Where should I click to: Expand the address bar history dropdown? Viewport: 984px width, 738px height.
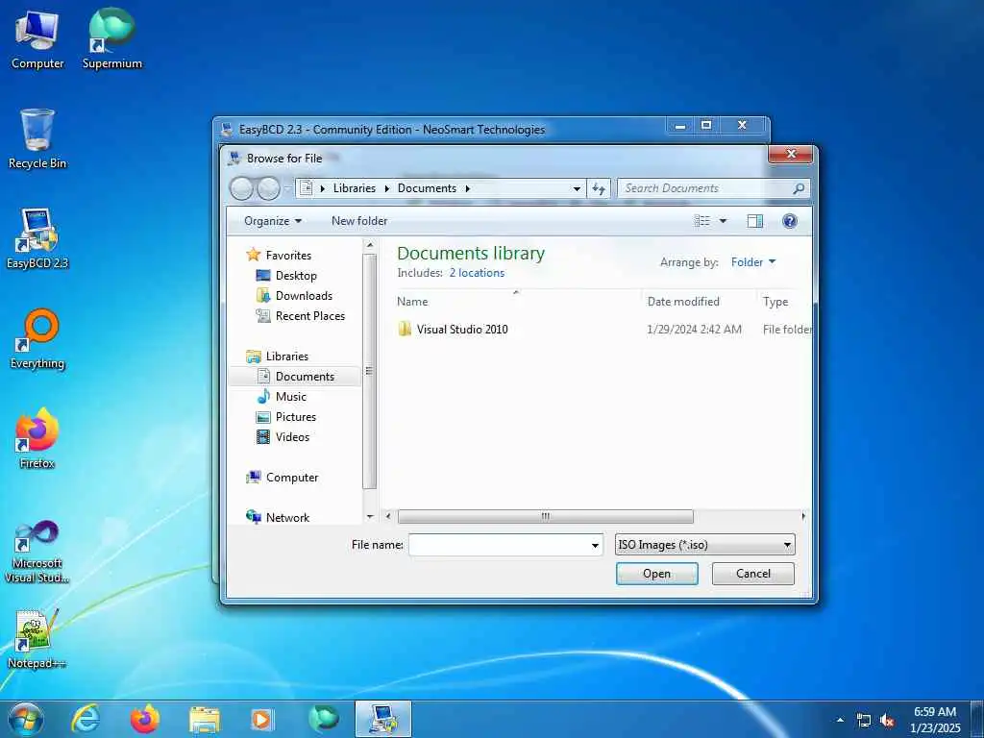pyautogui.click(x=577, y=188)
